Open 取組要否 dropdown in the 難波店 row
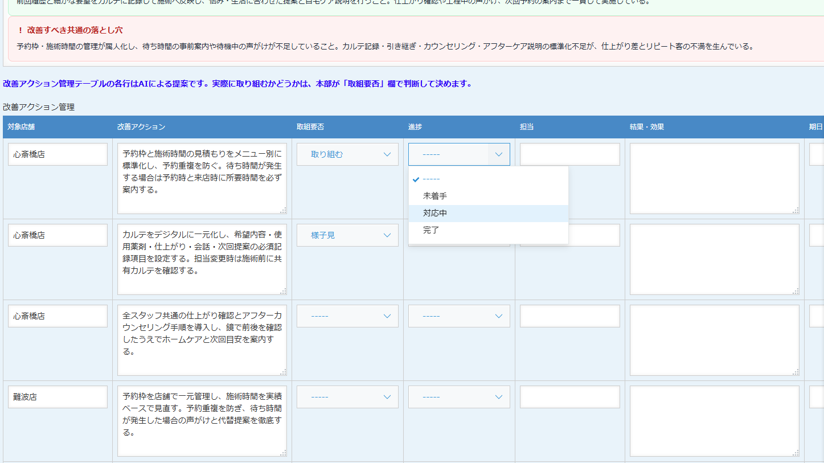This screenshot has height=463, width=824. tap(347, 397)
